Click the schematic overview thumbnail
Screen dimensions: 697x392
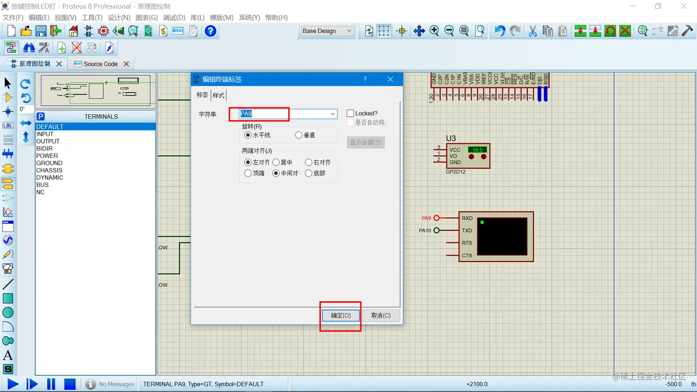pyautogui.click(x=95, y=90)
